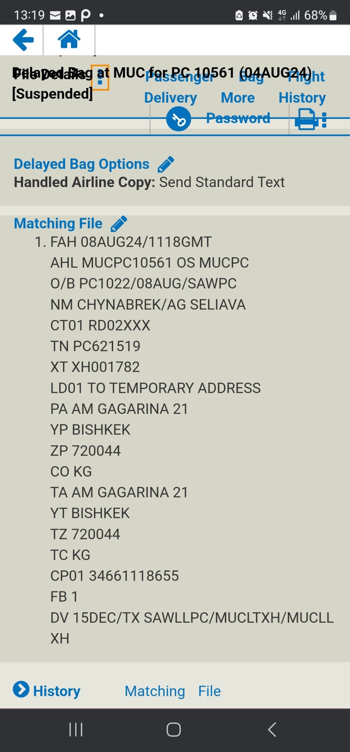This screenshot has height=752, width=350.
Task: Click the pencil icon beside Matching File heading
Action: point(119,224)
